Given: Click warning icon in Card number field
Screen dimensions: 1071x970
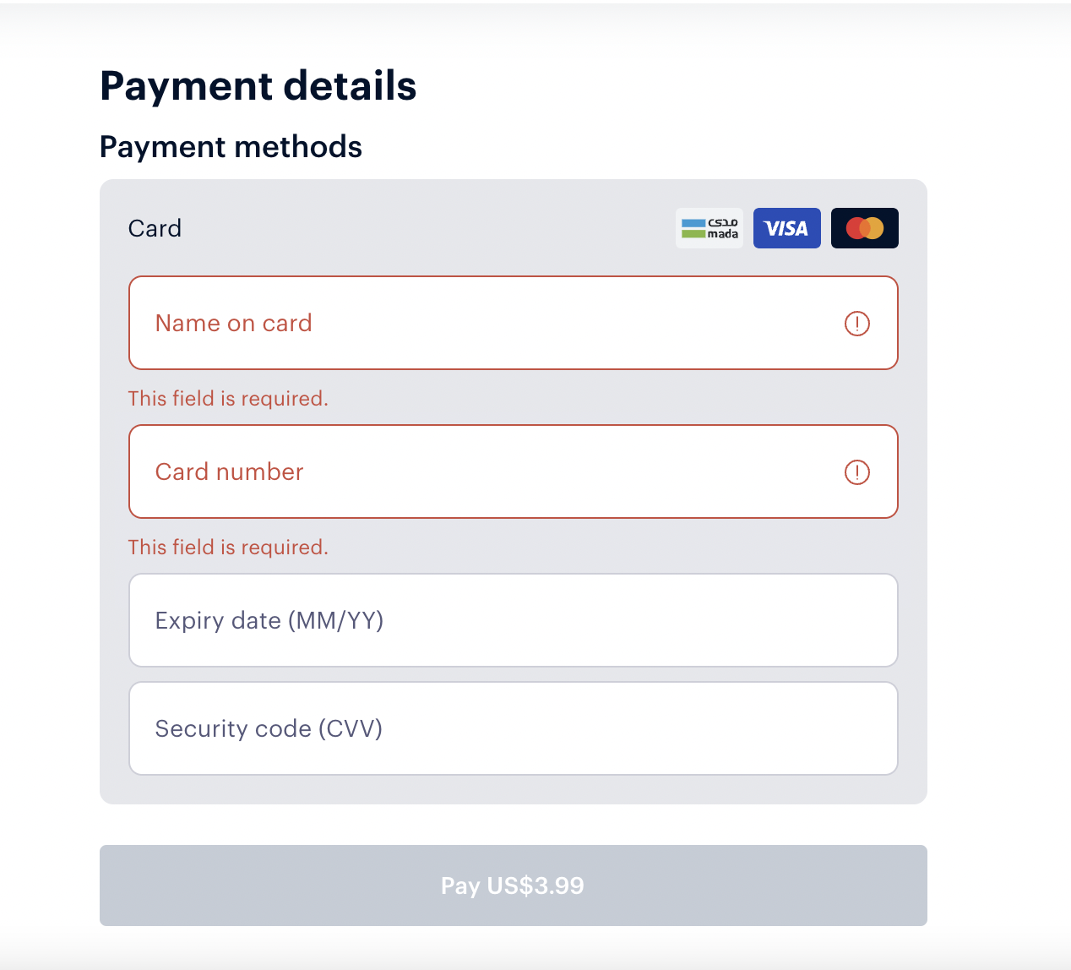Looking at the screenshot, I should (856, 472).
